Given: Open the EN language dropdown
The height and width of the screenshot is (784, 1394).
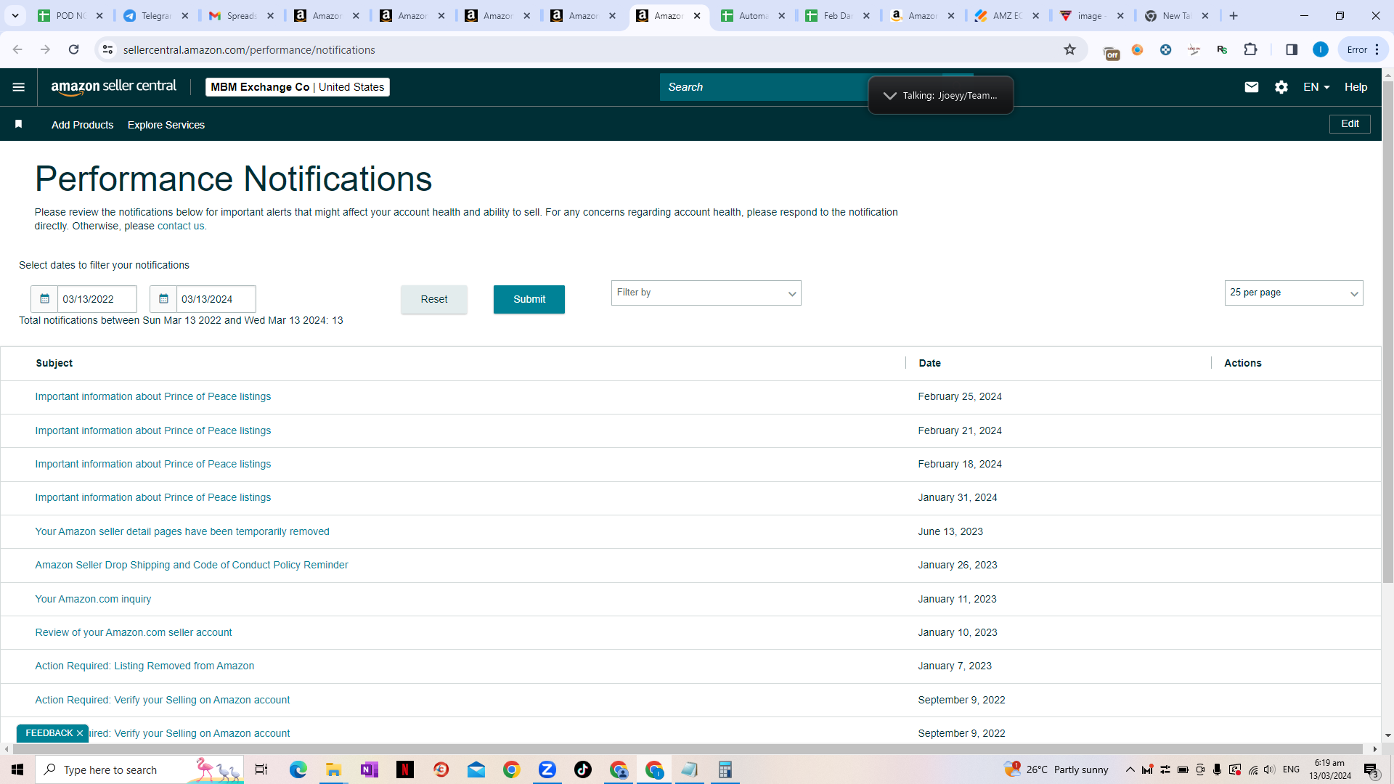Looking at the screenshot, I should tap(1316, 87).
